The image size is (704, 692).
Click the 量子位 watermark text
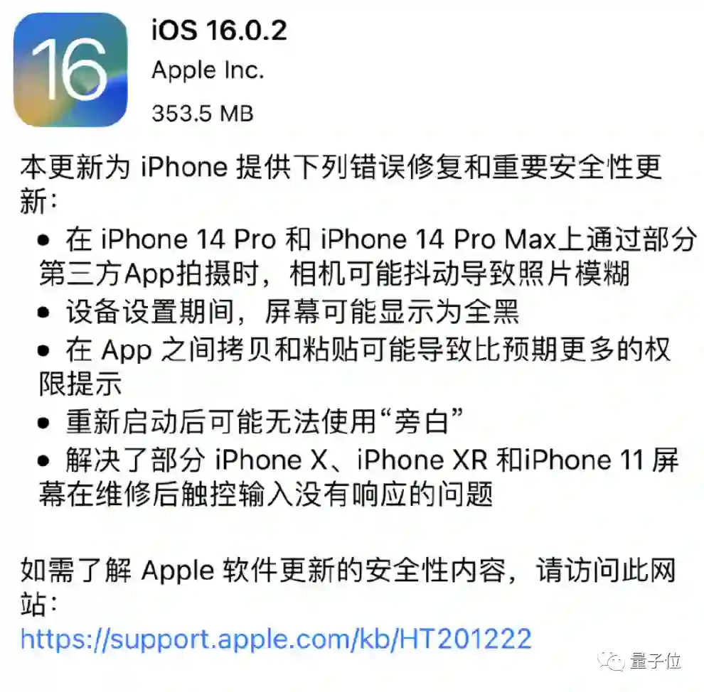pyautogui.click(x=656, y=661)
